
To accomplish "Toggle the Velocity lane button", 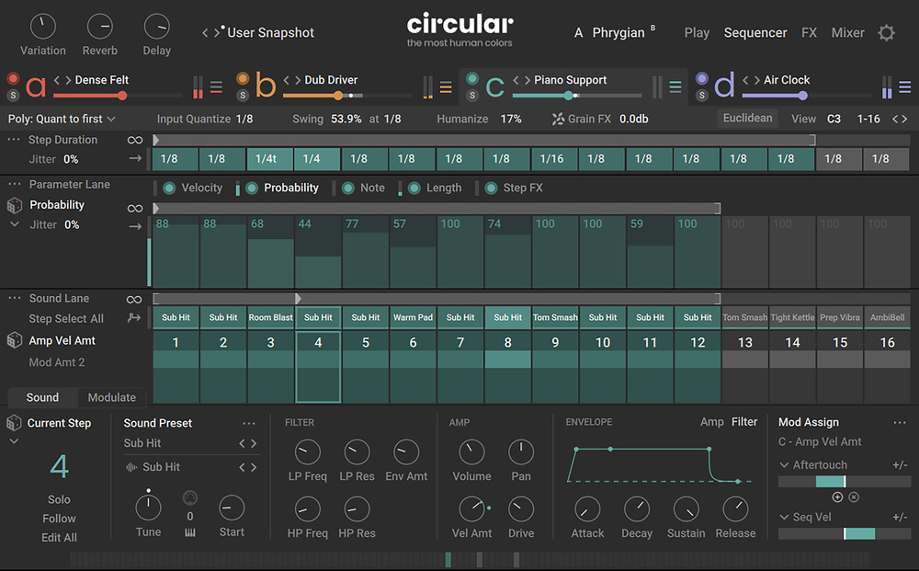I will (169, 188).
